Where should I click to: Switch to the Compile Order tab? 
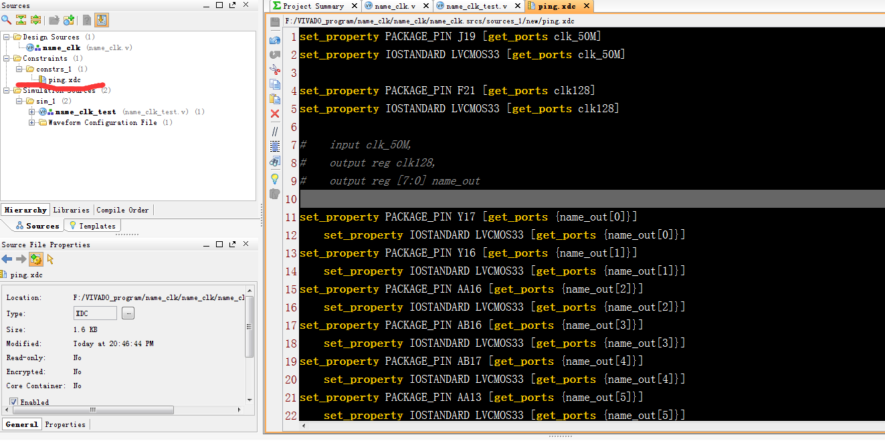click(x=122, y=210)
